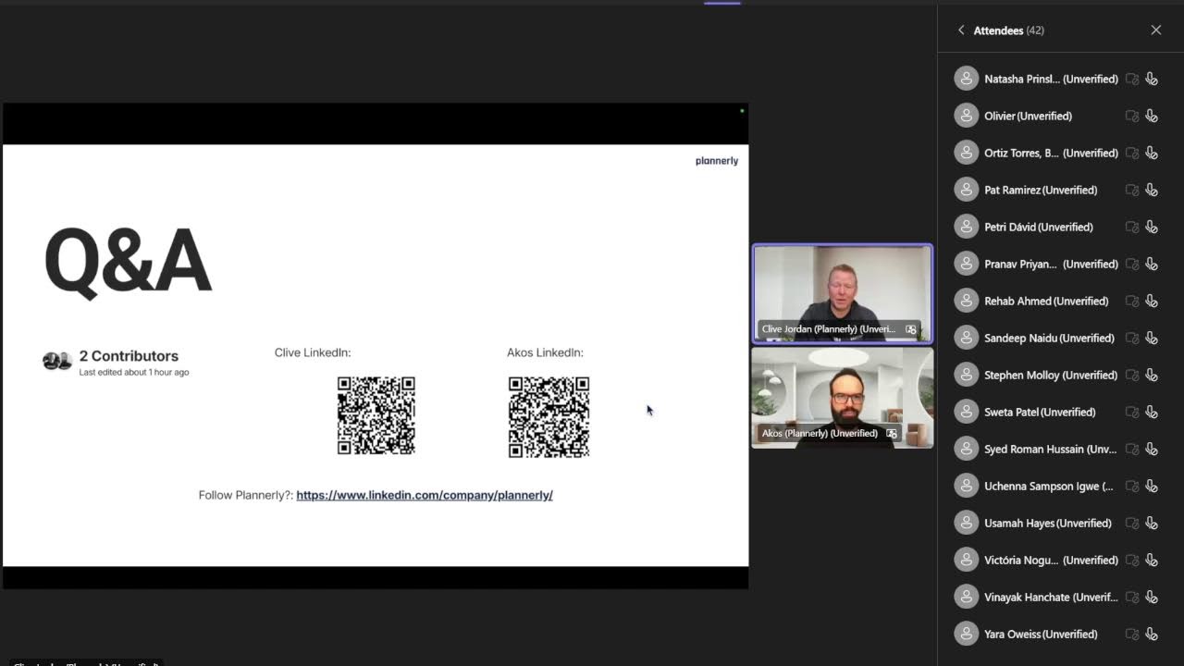This screenshot has height=666, width=1184.
Task: Click the Akos LinkedIn QR code
Action: click(549, 416)
